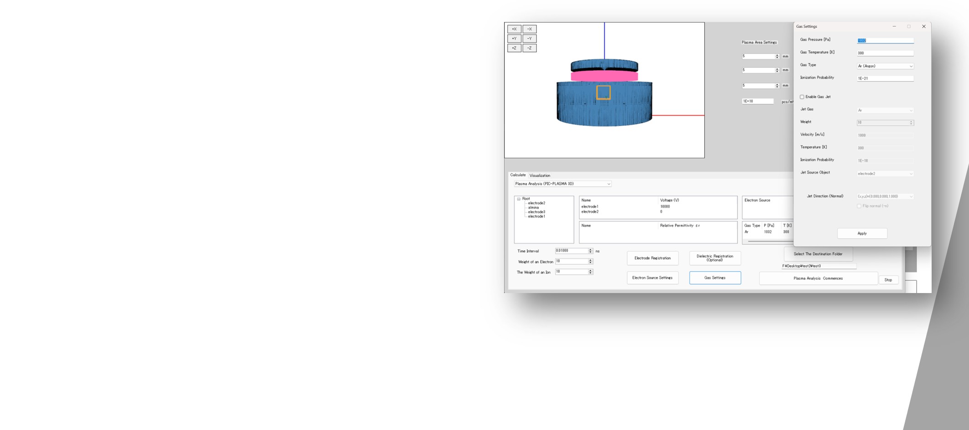Collapse the Root tree node

[519, 199]
